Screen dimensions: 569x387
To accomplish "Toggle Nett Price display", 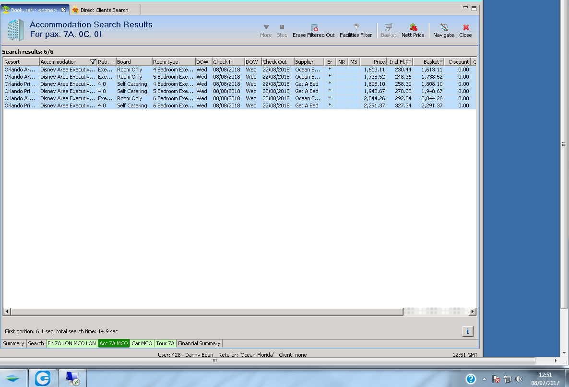I will click(x=413, y=31).
